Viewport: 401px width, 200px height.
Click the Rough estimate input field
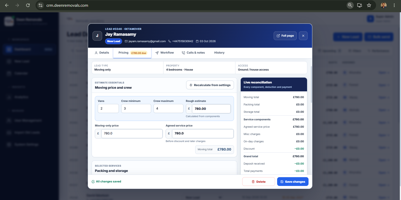pos(211,109)
